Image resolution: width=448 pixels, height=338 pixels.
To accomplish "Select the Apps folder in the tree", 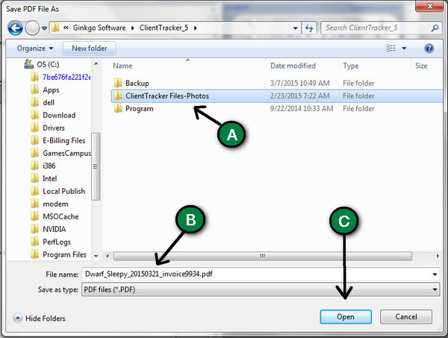I will click(45, 90).
